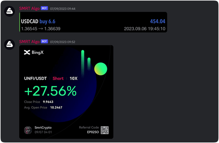Select the USDCAD buy 6.6 embed title

point(38,22)
